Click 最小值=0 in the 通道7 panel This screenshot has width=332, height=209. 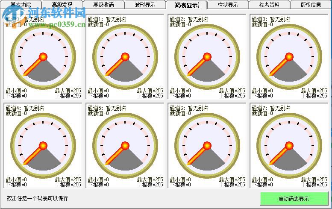(262, 180)
